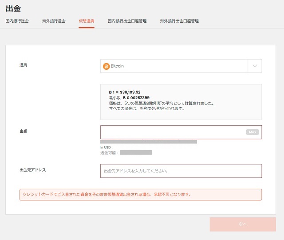Viewport: 284px width, 240px height.
Task: Click the orange Bitcoin logo icon
Action: 106,66
